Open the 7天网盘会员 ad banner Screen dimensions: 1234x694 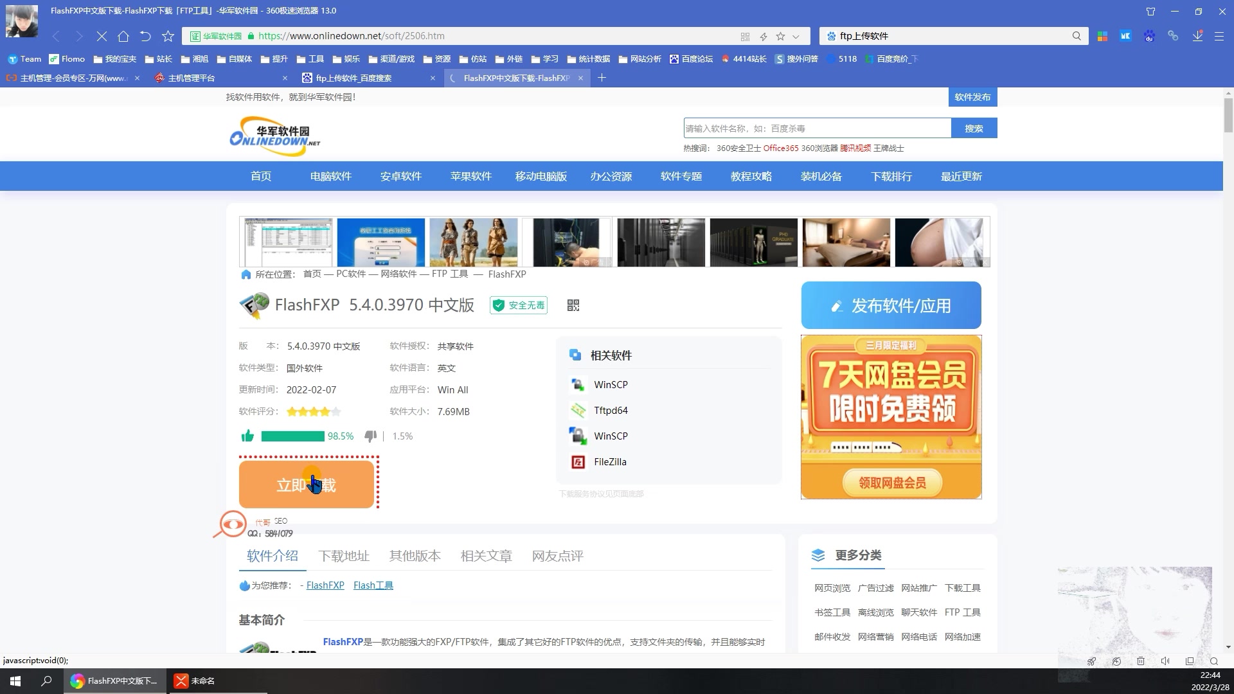click(x=891, y=416)
